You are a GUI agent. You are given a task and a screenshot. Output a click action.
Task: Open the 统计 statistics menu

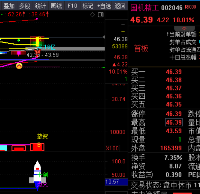[x=41, y=6]
